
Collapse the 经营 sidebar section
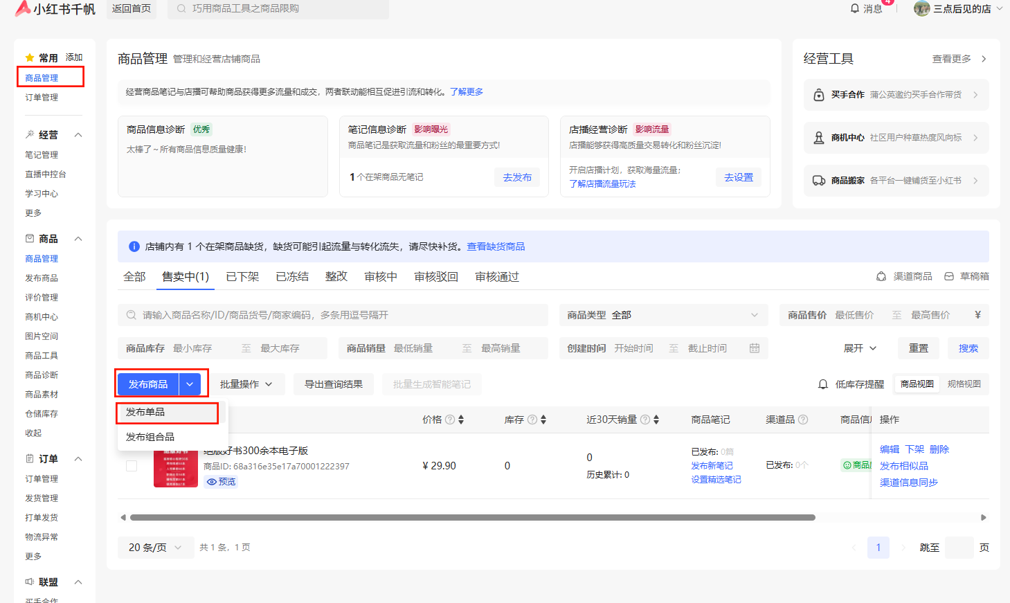point(78,135)
